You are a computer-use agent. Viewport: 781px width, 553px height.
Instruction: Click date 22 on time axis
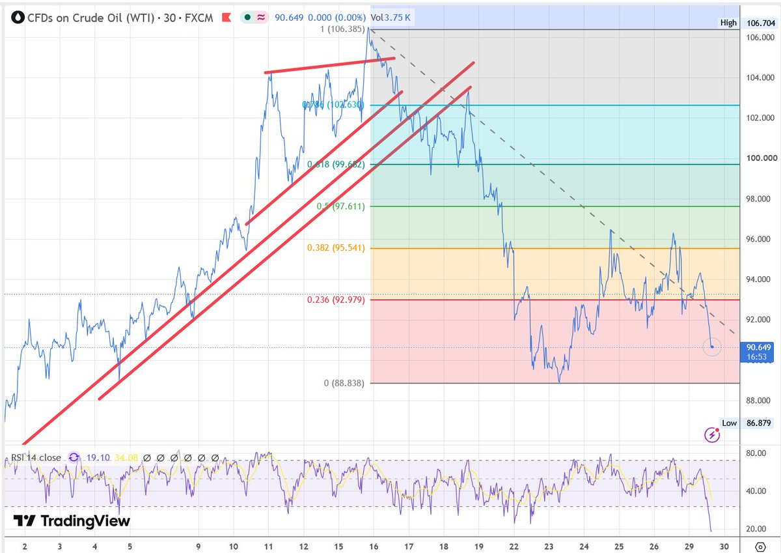pyautogui.click(x=513, y=546)
